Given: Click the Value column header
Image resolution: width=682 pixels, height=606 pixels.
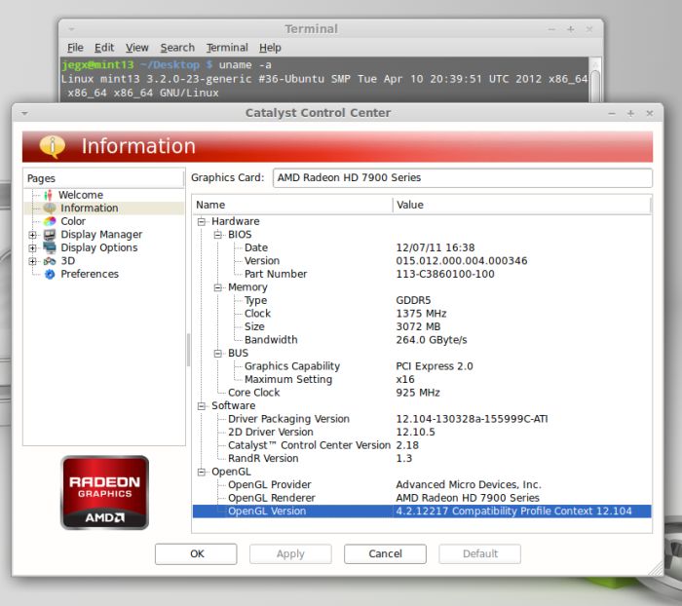Looking at the screenshot, I should click(x=521, y=205).
